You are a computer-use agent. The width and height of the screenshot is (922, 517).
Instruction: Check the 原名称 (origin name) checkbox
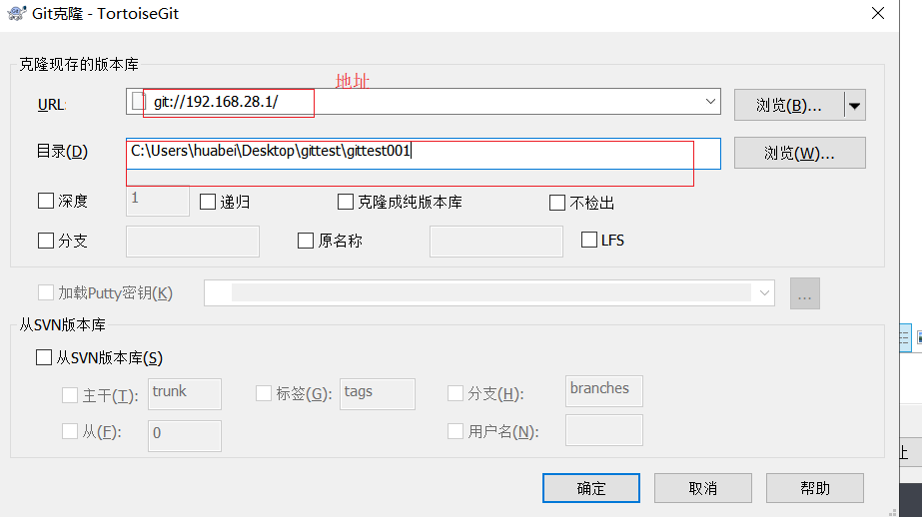tap(306, 241)
